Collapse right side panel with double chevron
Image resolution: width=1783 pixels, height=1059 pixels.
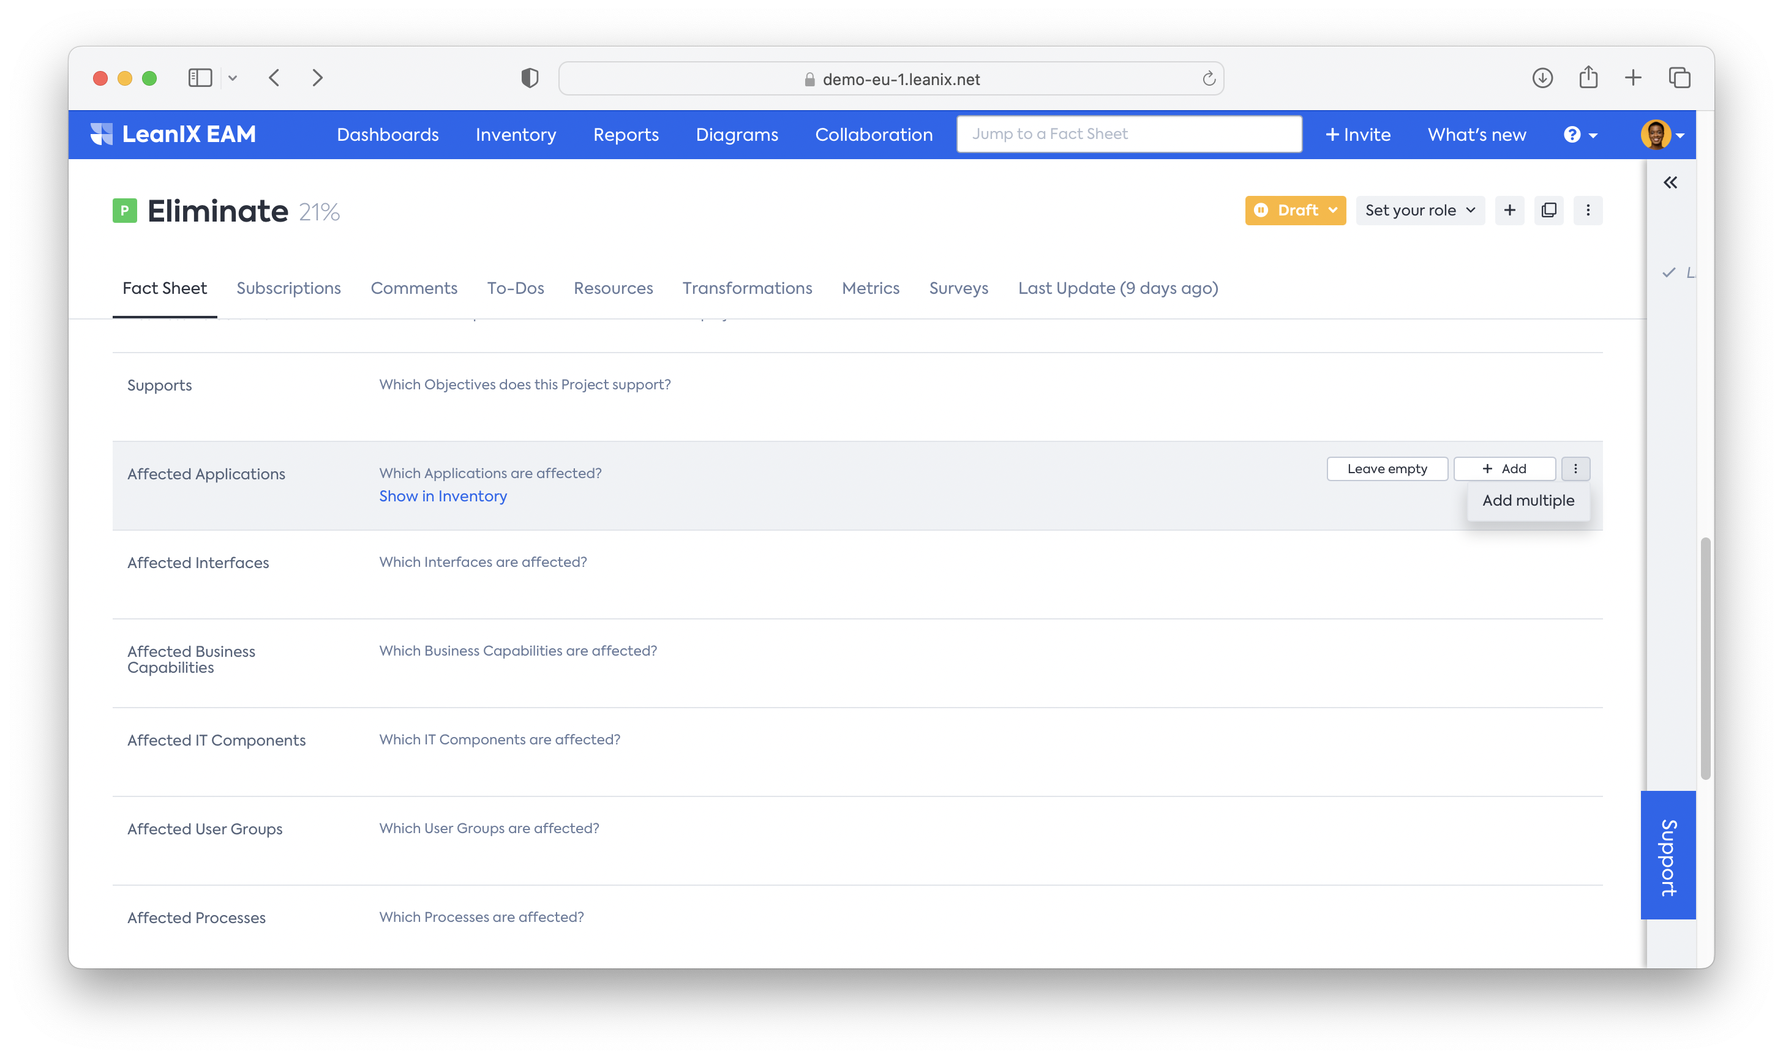click(x=1670, y=182)
